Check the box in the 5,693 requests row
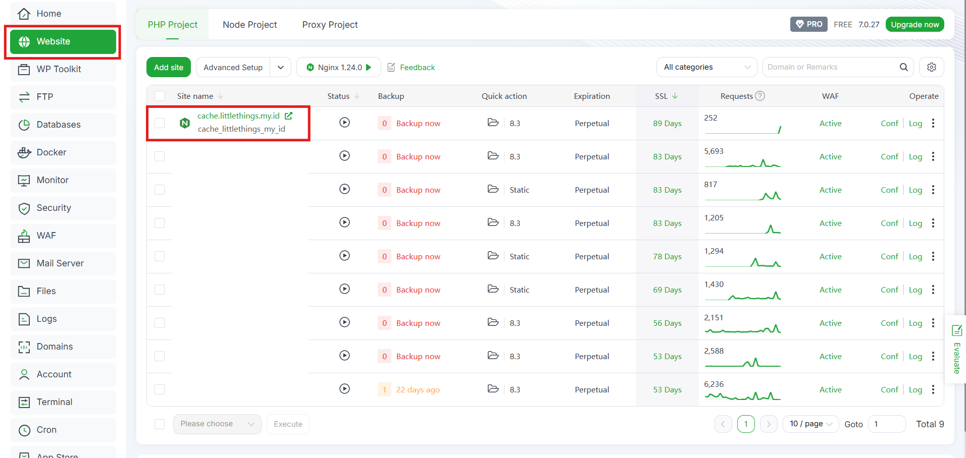The height and width of the screenshot is (458, 966). (160, 156)
